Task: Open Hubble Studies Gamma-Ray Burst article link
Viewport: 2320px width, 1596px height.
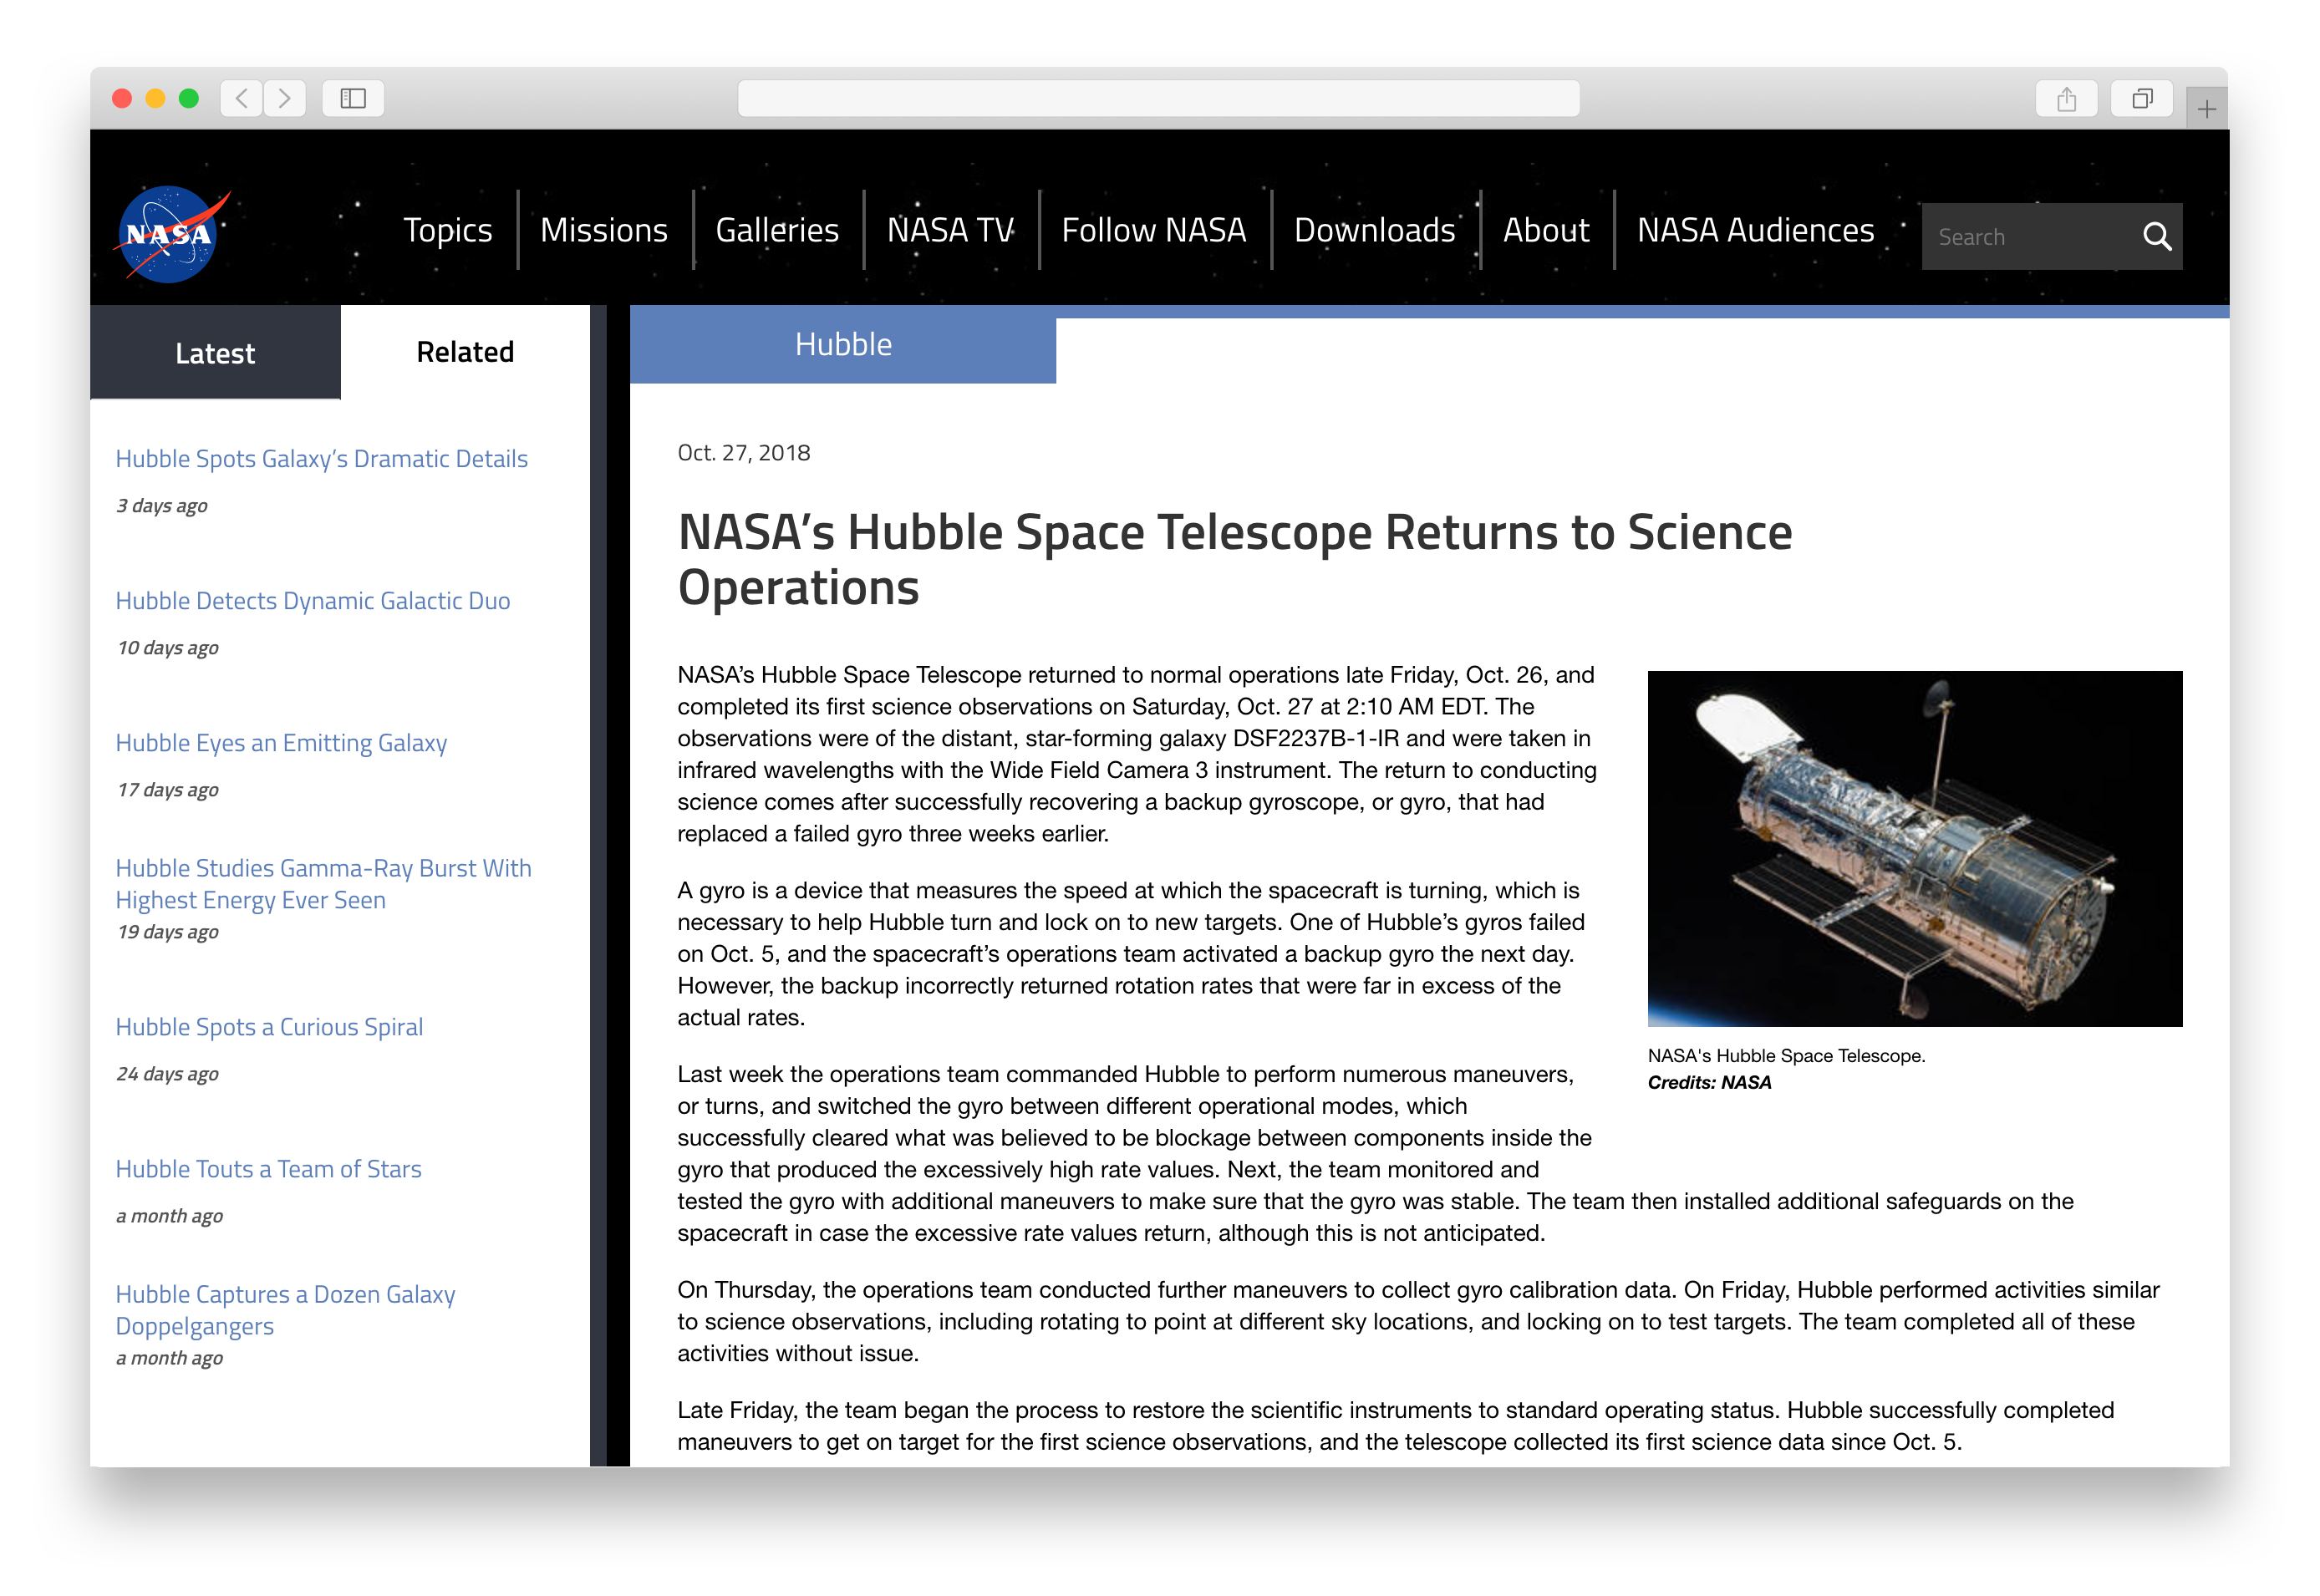Action: (323, 884)
